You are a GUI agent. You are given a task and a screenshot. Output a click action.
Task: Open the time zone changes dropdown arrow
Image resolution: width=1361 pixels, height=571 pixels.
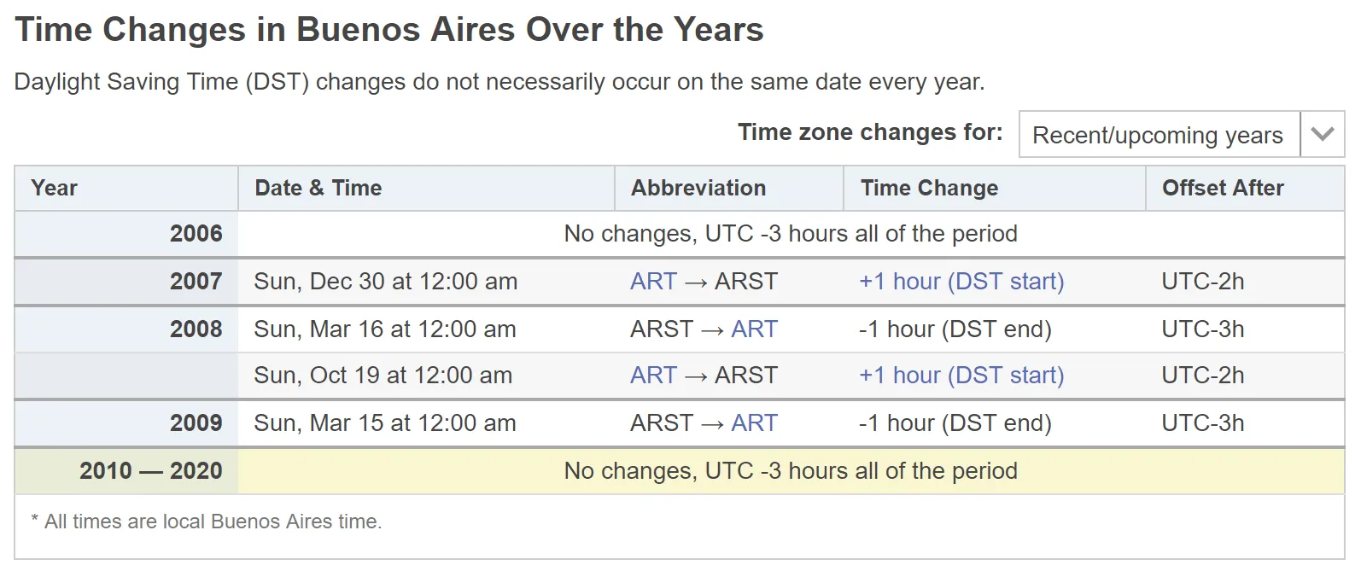[1323, 135]
